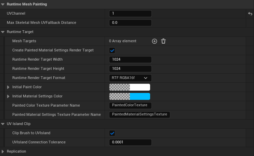Uncheck Create Painted Material Settings Render Target

click(112, 50)
